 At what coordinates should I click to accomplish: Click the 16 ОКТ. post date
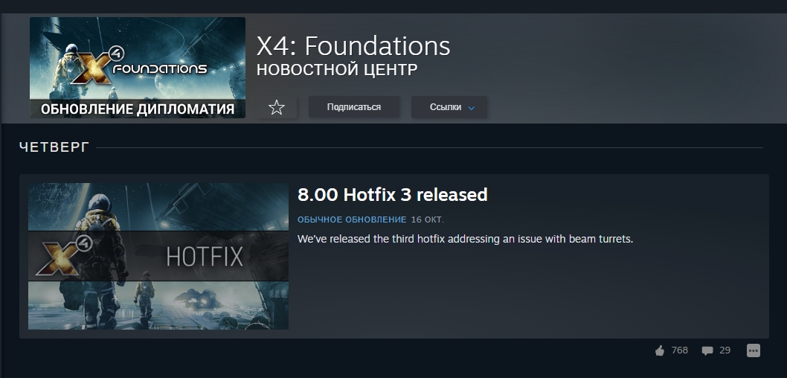click(x=428, y=220)
